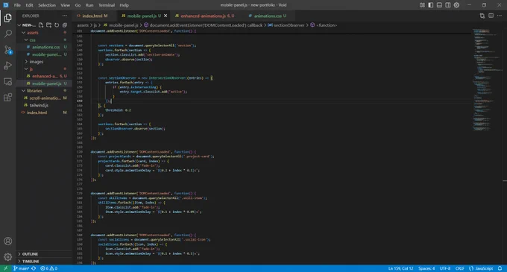Open the Run and Debug view

click(x=7, y=66)
